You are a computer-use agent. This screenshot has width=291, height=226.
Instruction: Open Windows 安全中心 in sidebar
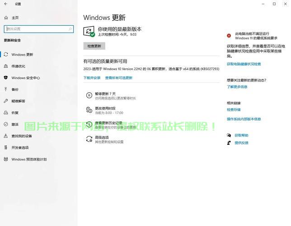coord(39,78)
